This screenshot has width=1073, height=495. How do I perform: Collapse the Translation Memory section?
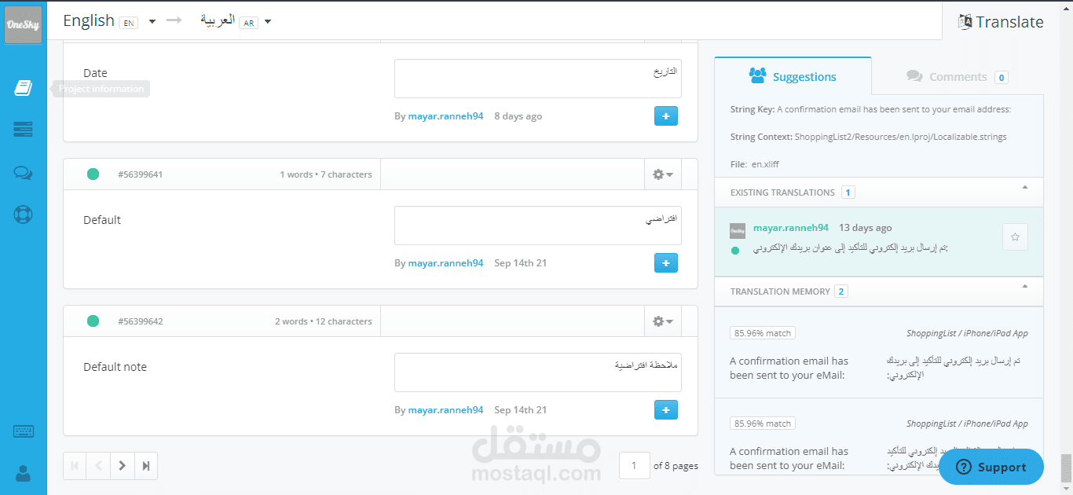point(1024,286)
